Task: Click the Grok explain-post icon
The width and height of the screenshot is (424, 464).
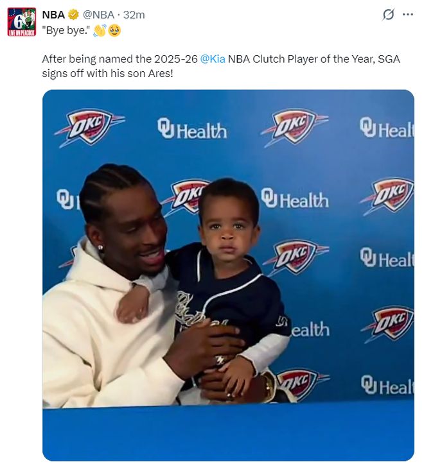Action: (x=388, y=14)
